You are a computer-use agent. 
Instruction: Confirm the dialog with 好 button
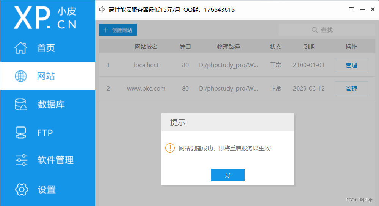pyautogui.click(x=228, y=175)
